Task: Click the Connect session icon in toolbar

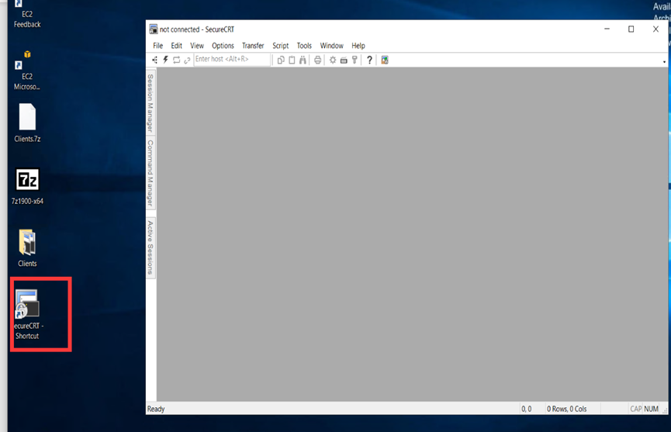Action: point(155,60)
